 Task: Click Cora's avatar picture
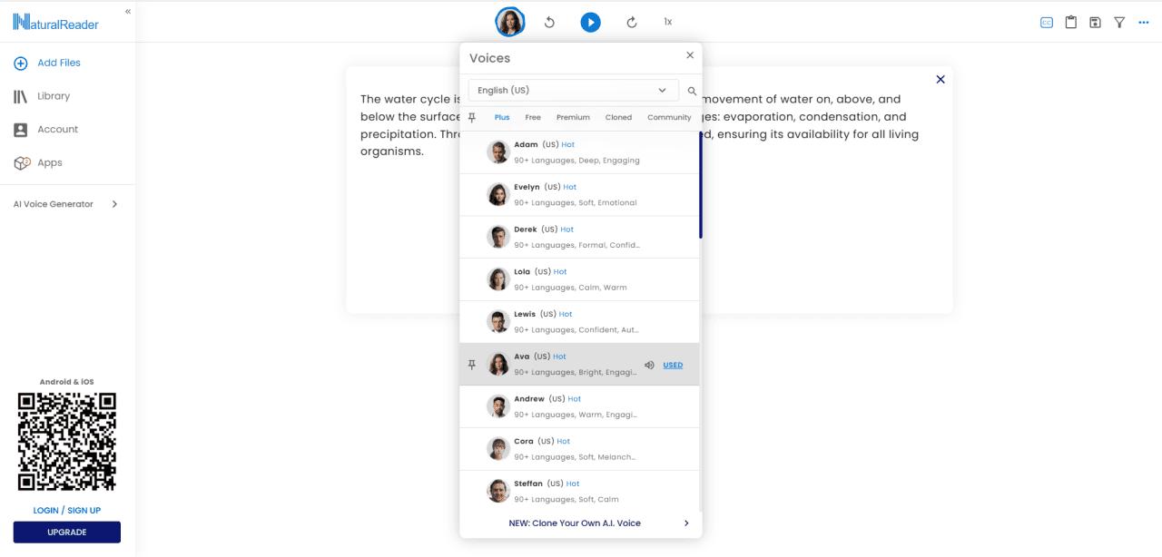(x=497, y=448)
